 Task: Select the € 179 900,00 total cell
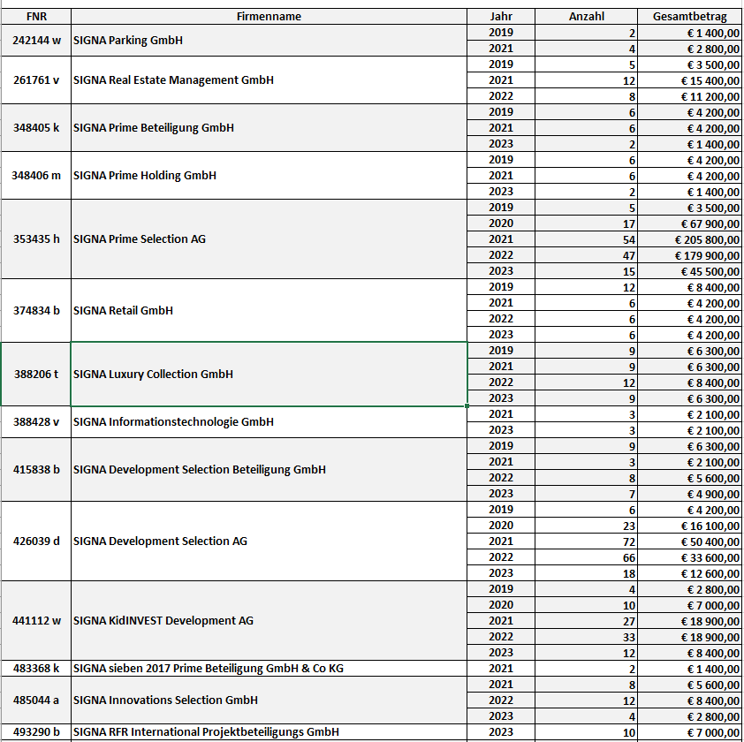pyautogui.click(x=689, y=255)
